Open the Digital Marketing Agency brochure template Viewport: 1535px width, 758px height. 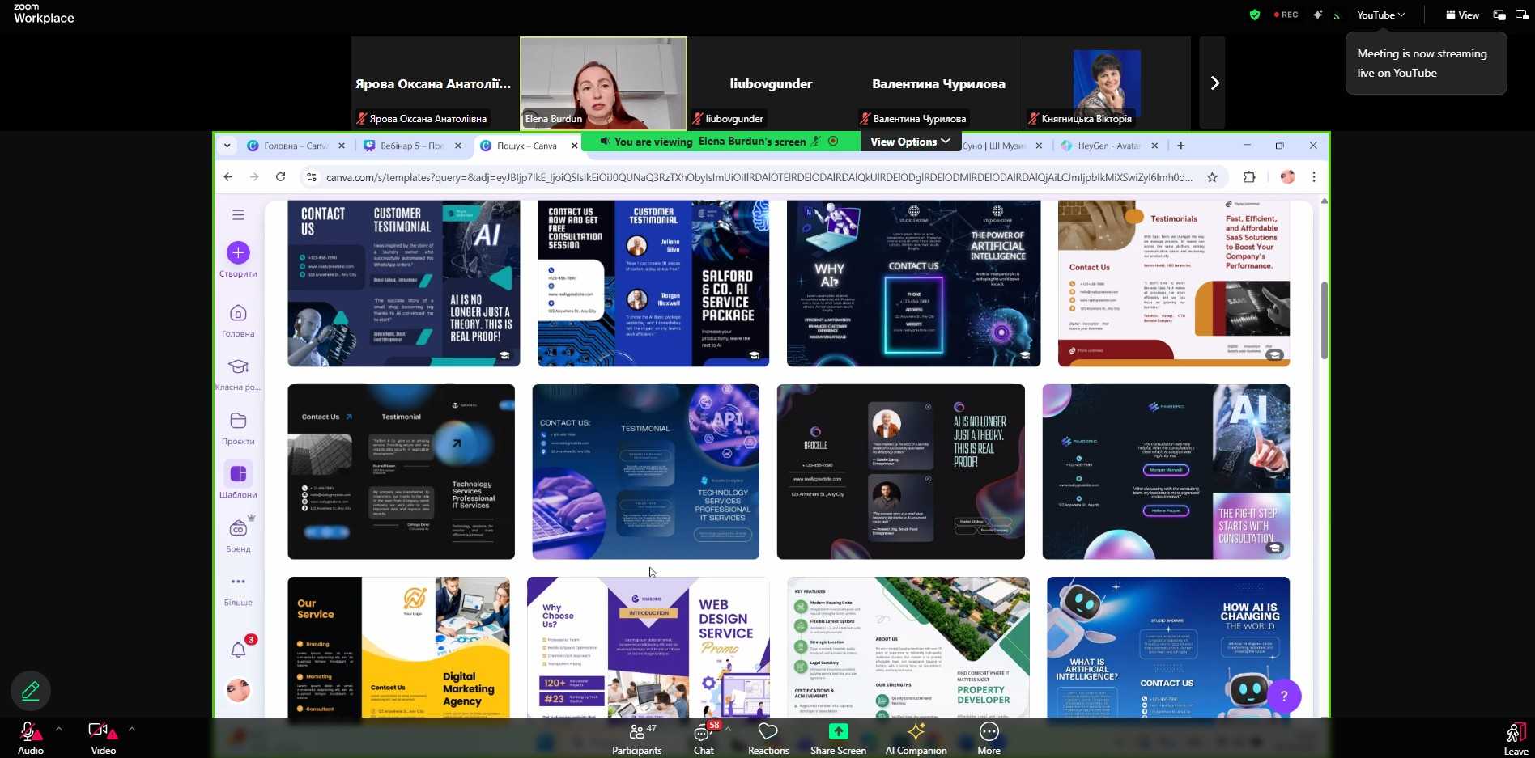399,647
